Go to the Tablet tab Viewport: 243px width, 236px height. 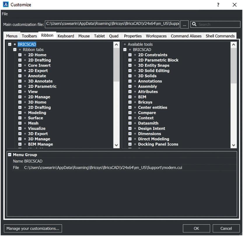pyautogui.click(x=99, y=36)
